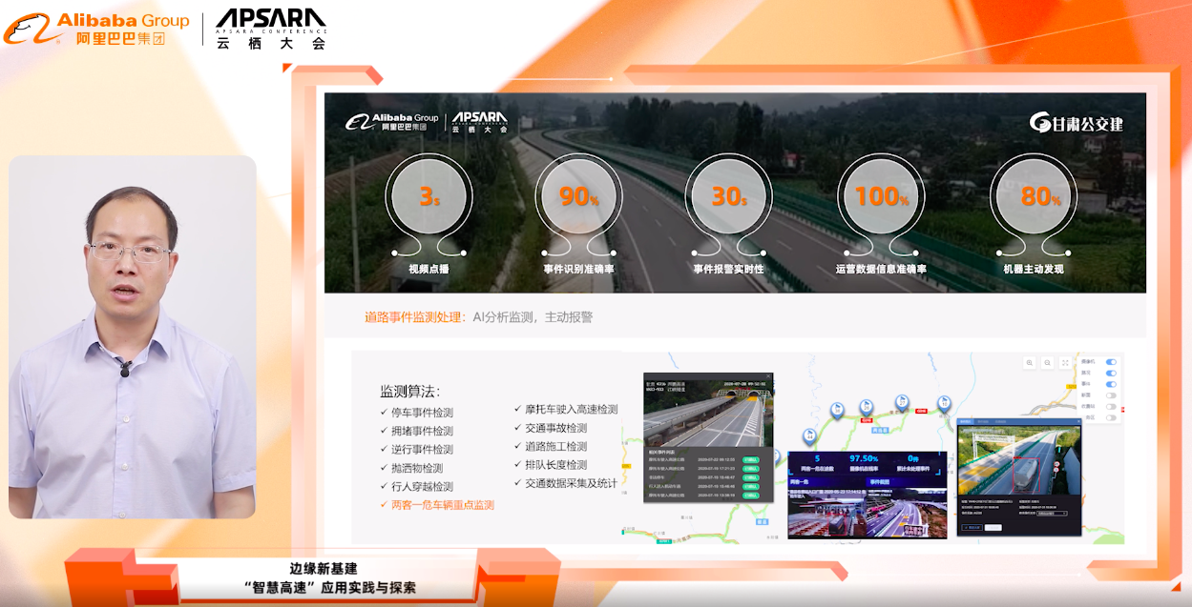
Task: Click the APSARA 云栖大会 header logo
Action: tap(271, 29)
